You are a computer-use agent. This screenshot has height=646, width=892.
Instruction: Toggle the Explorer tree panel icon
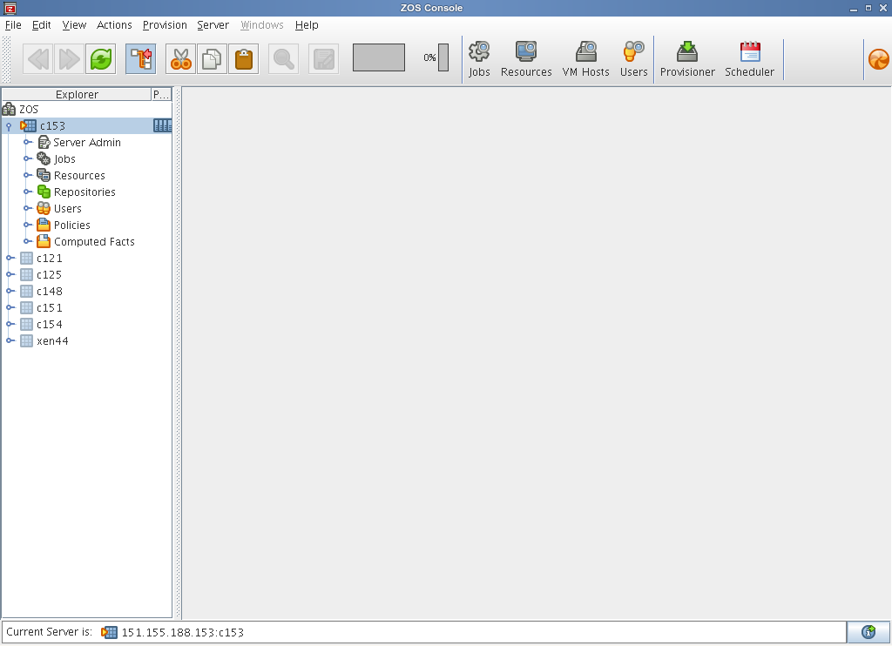coord(140,58)
